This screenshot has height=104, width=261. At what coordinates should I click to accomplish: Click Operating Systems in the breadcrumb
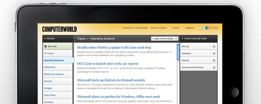pos(103,39)
